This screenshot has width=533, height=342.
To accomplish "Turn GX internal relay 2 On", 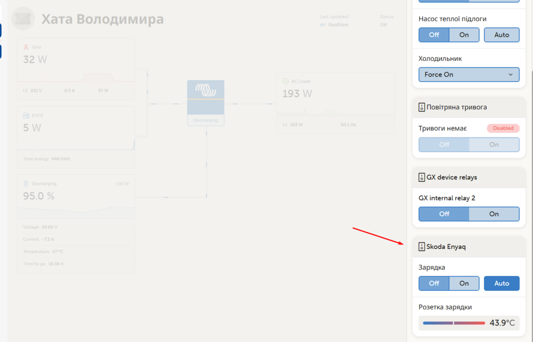I will (494, 214).
